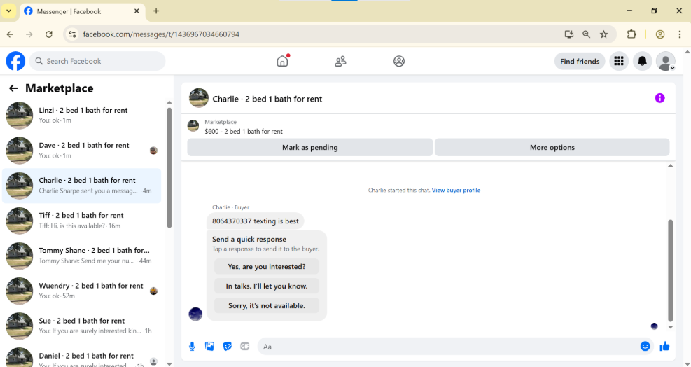Open the Notifications bell icon
Image resolution: width=691 pixels, height=367 pixels.
[x=642, y=61]
